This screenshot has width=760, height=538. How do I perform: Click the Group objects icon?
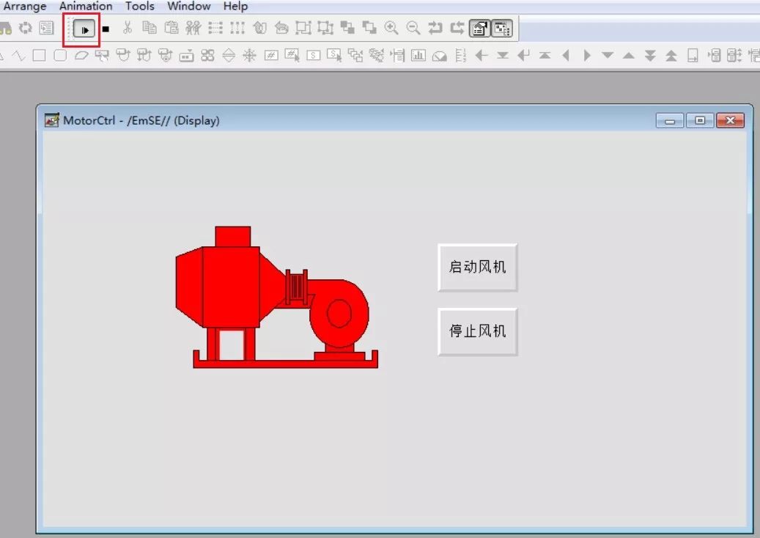tap(303, 28)
